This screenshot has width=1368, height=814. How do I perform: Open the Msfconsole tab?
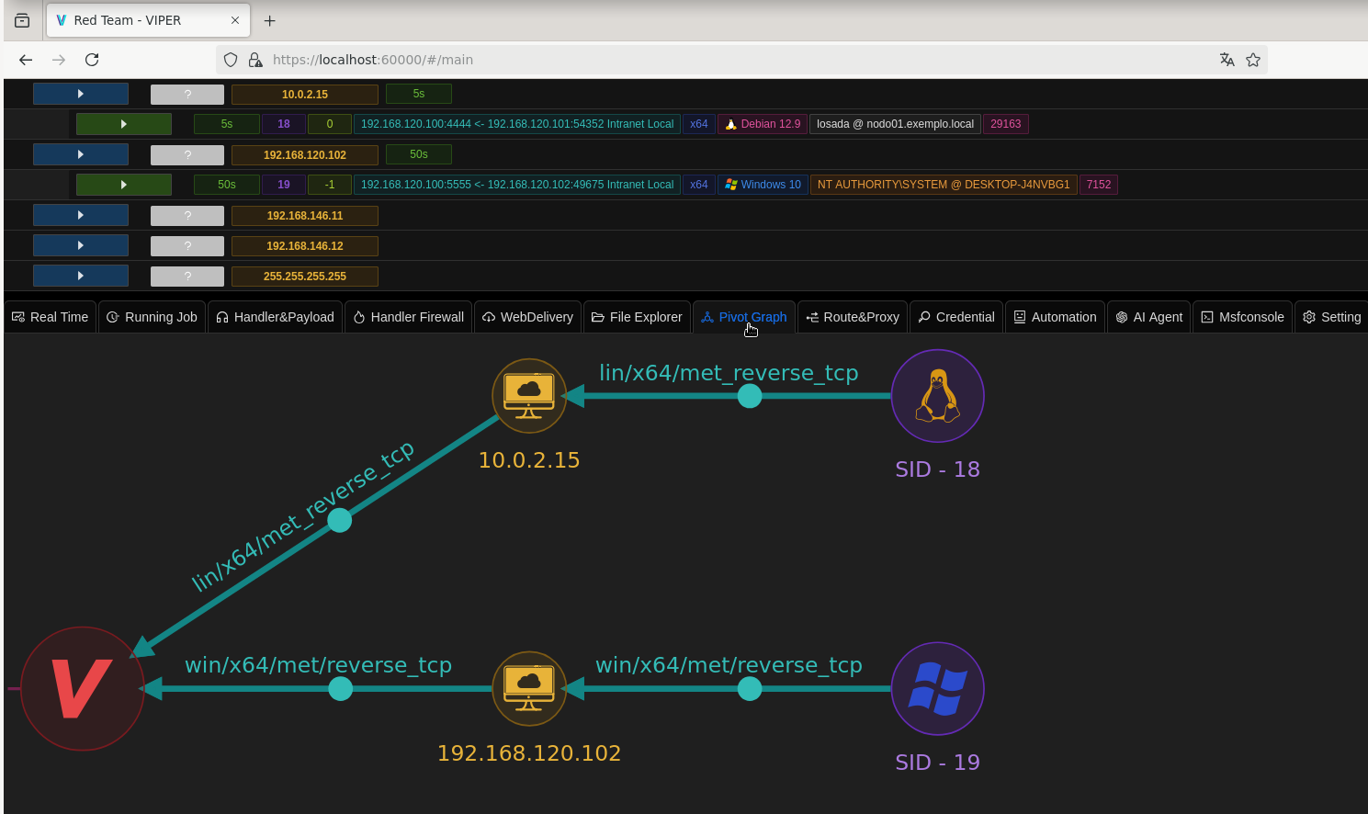click(x=1243, y=317)
